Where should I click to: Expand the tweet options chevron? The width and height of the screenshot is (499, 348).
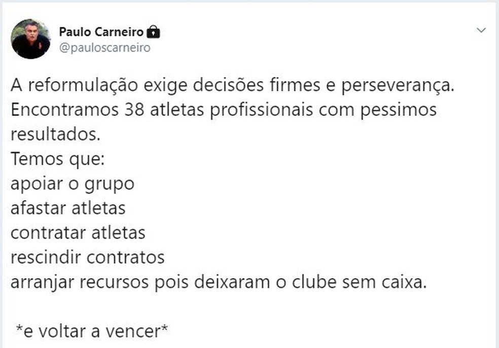[481, 30]
